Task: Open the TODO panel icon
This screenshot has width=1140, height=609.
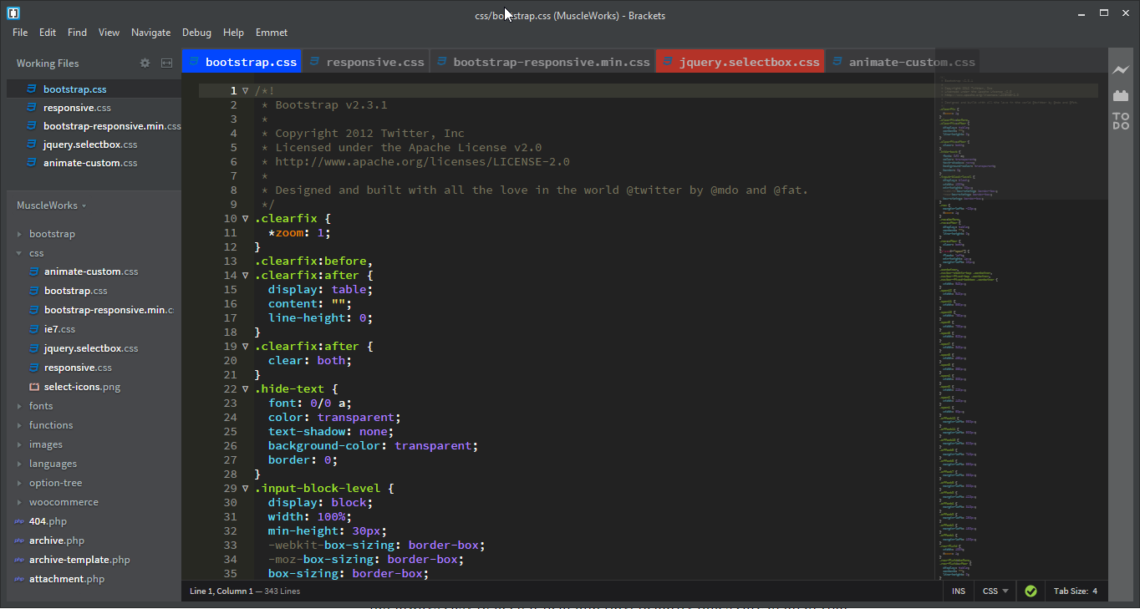Action: coord(1121,121)
